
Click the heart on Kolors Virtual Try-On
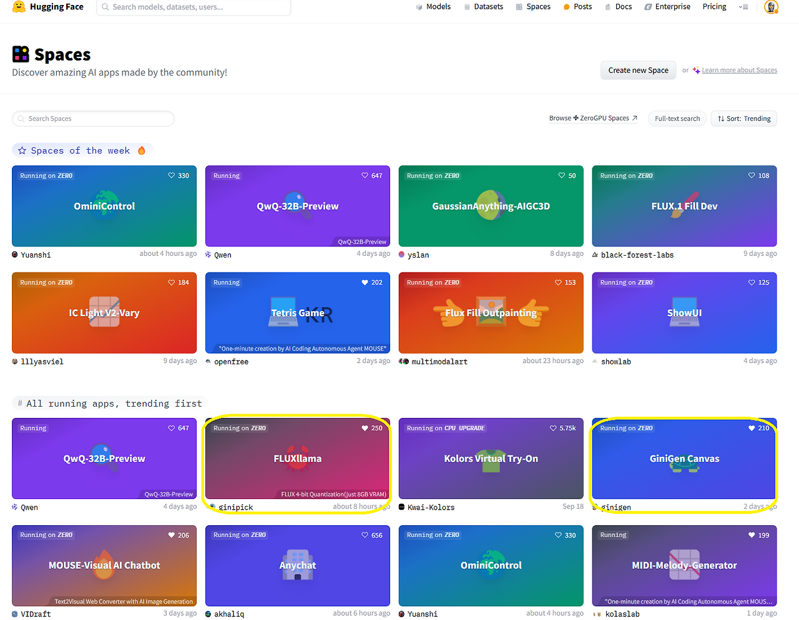pyautogui.click(x=553, y=429)
